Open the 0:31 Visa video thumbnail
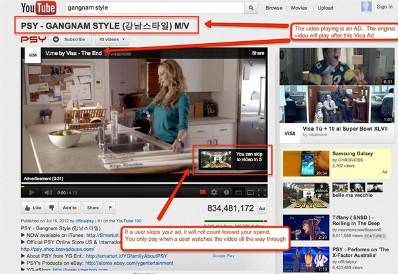This screenshot has width=398, height=274. pyautogui.click(x=337, y=66)
